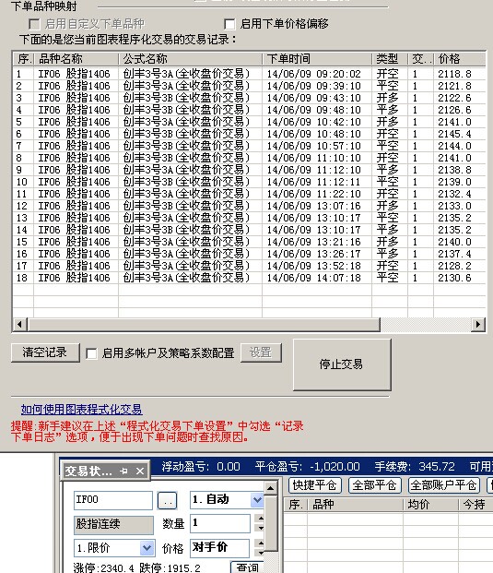Sort by 下单时间 column header

pyautogui.click(x=317, y=59)
